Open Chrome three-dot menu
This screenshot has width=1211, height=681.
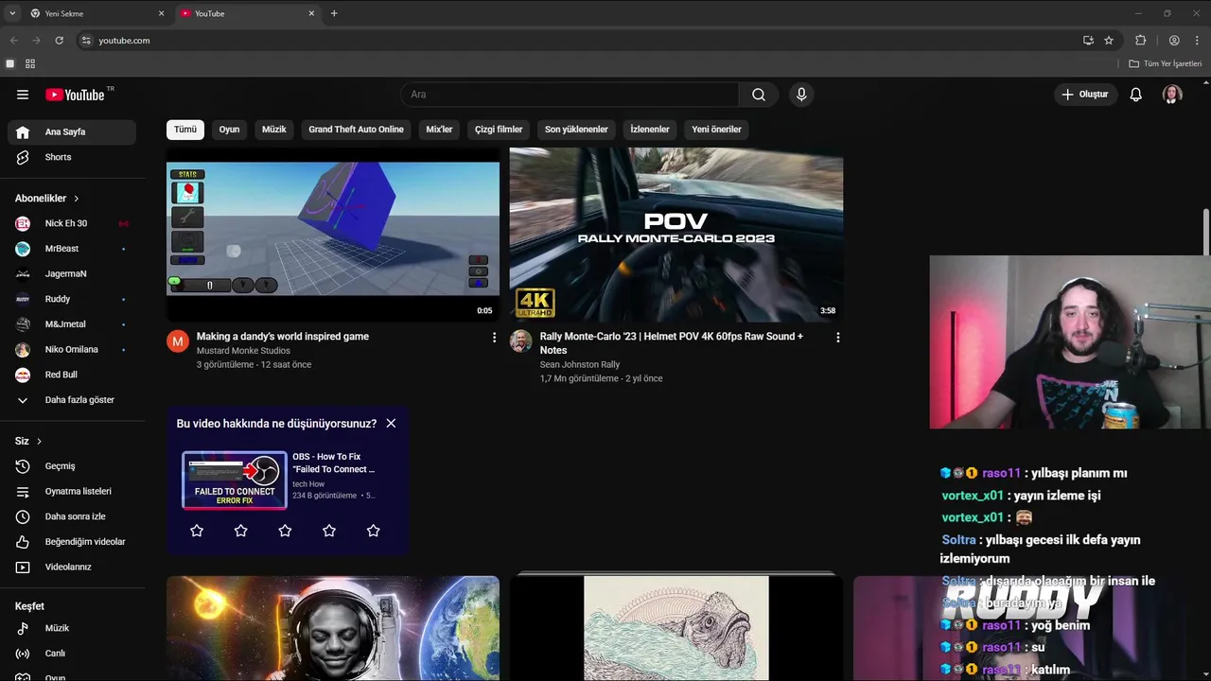pyautogui.click(x=1196, y=41)
